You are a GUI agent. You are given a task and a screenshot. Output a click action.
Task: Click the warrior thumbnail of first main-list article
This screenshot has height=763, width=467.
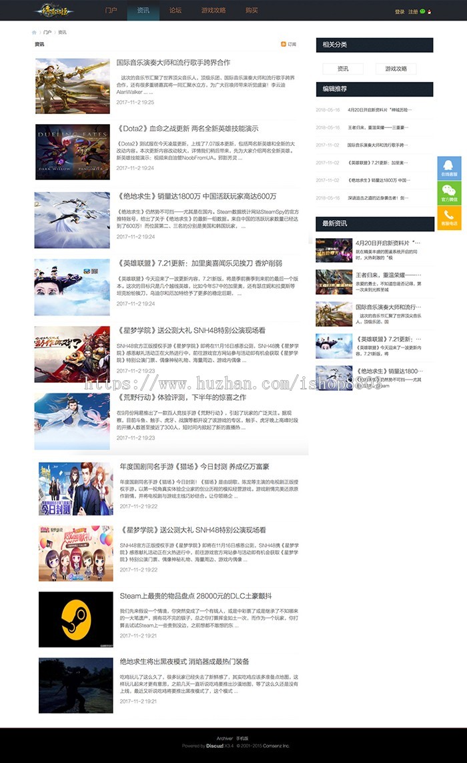(x=72, y=85)
